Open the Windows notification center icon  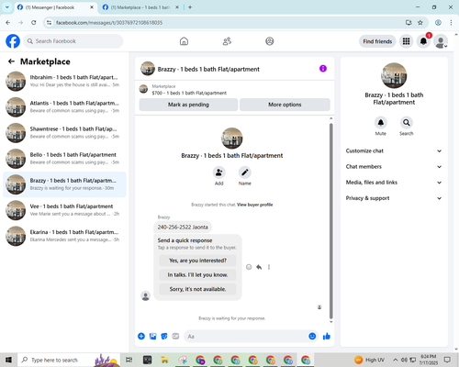[447, 360]
